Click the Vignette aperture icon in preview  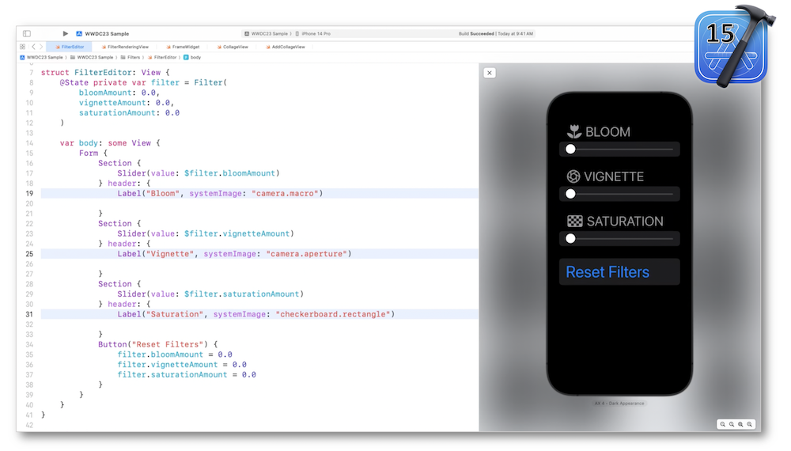click(x=573, y=176)
